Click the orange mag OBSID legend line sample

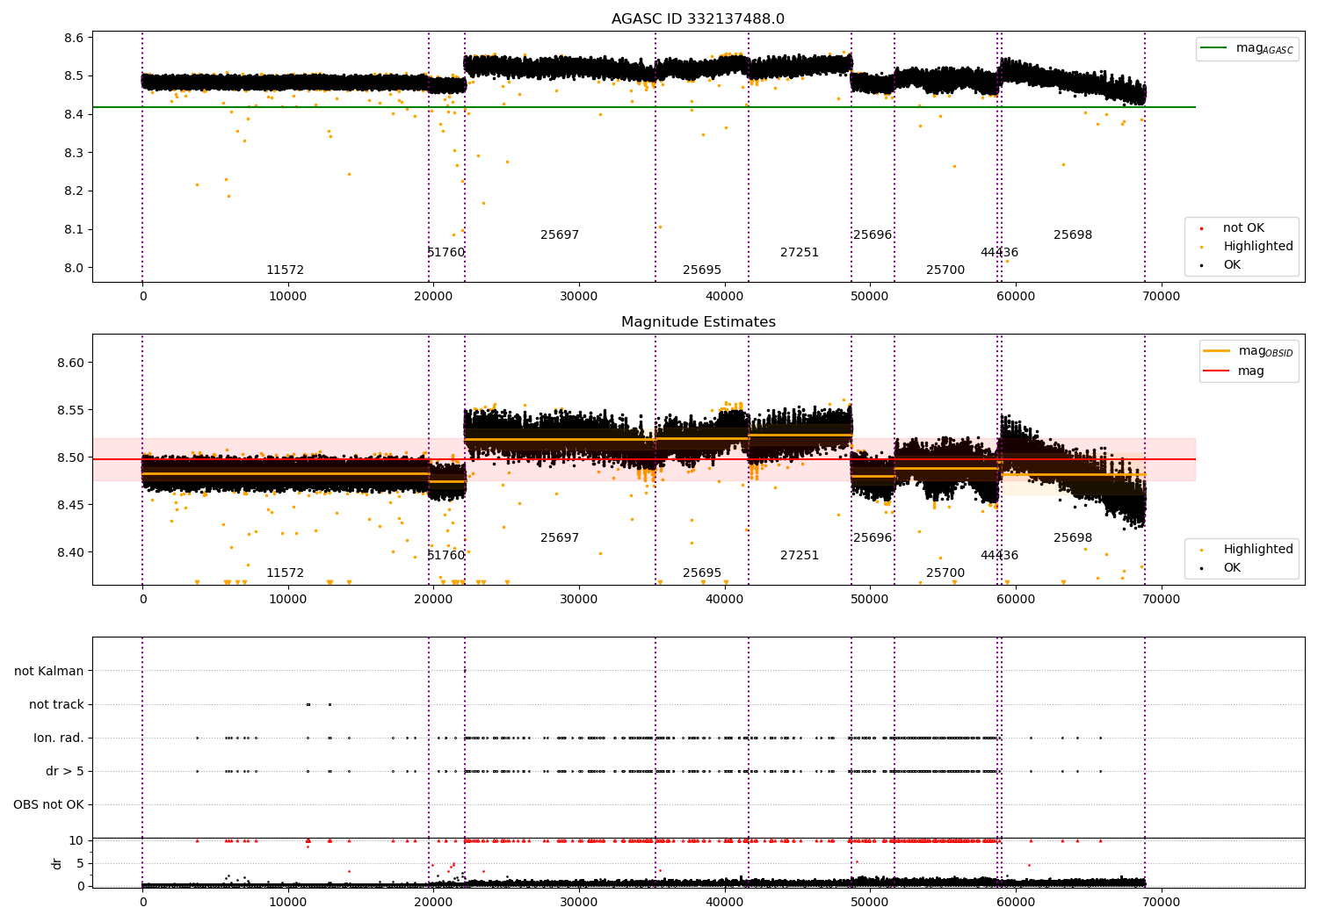tap(1218, 351)
